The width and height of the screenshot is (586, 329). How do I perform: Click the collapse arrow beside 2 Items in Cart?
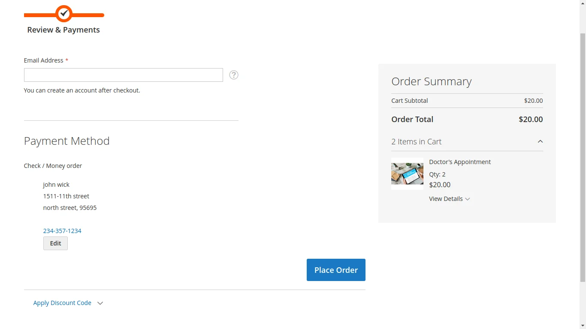[540, 141]
